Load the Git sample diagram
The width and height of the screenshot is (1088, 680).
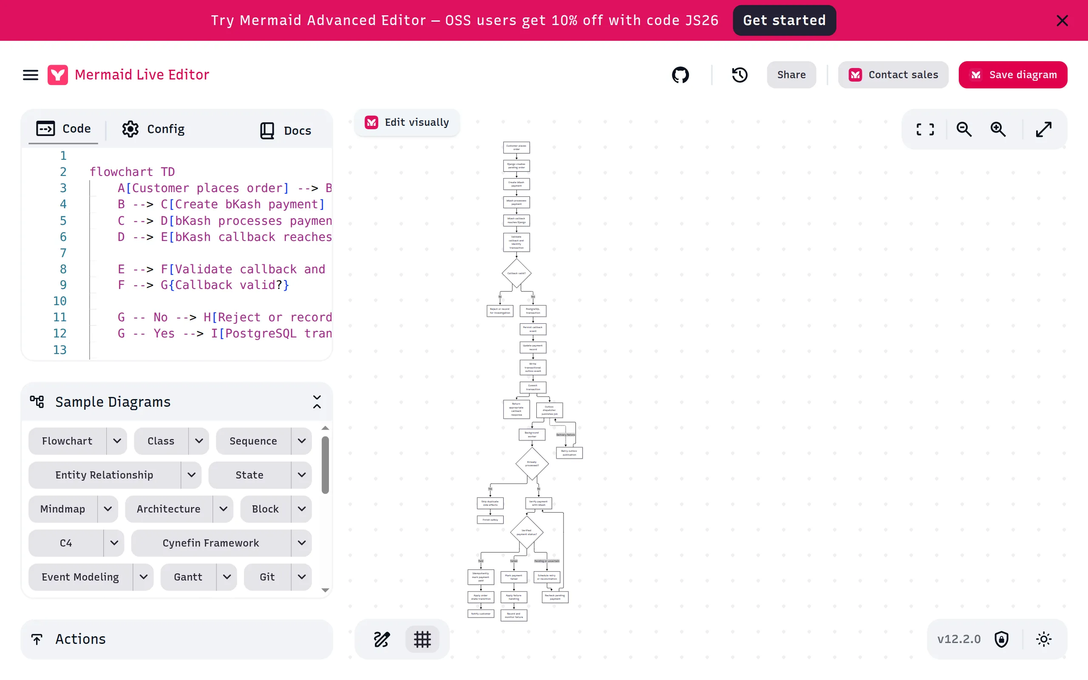267,577
